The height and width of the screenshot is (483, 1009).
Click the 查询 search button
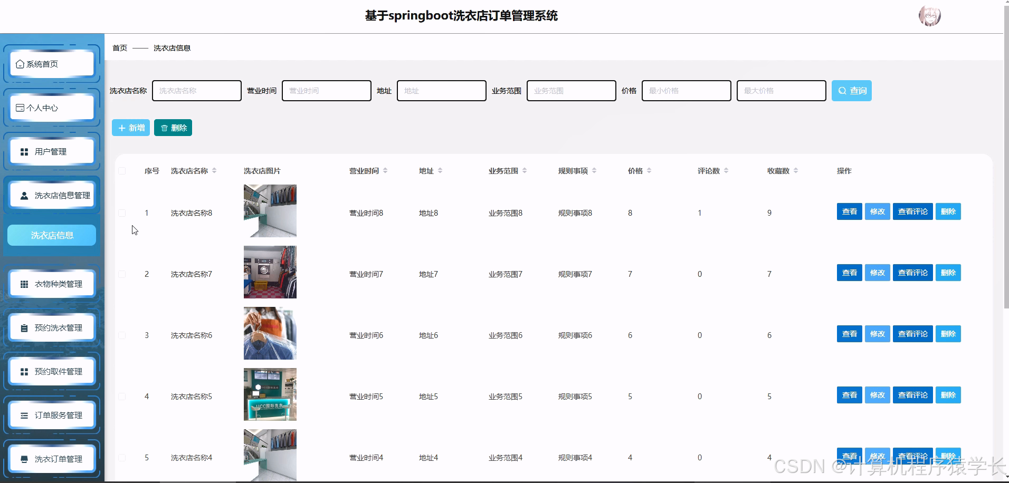pyautogui.click(x=851, y=91)
